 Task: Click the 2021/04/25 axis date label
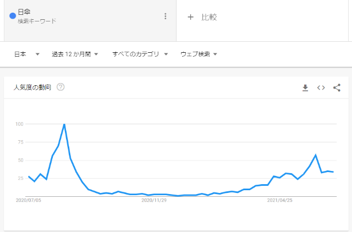tap(280, 200)
